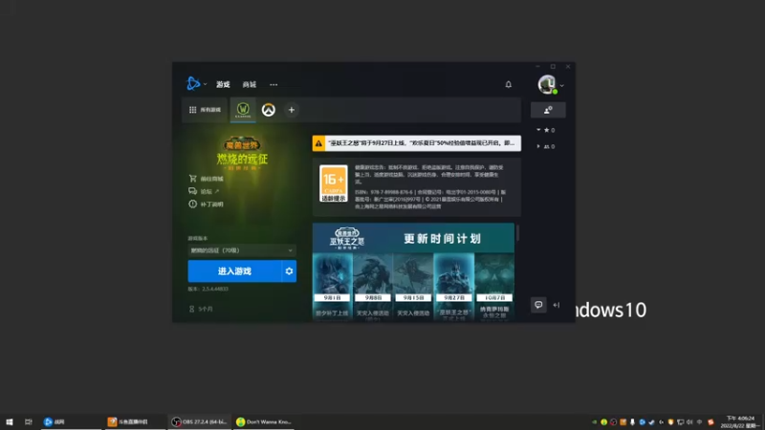The width and height of the screenshot is (765, 430).
Task: Click the Battle.net 战网 taskbar item
Action: tap(71, 421)
